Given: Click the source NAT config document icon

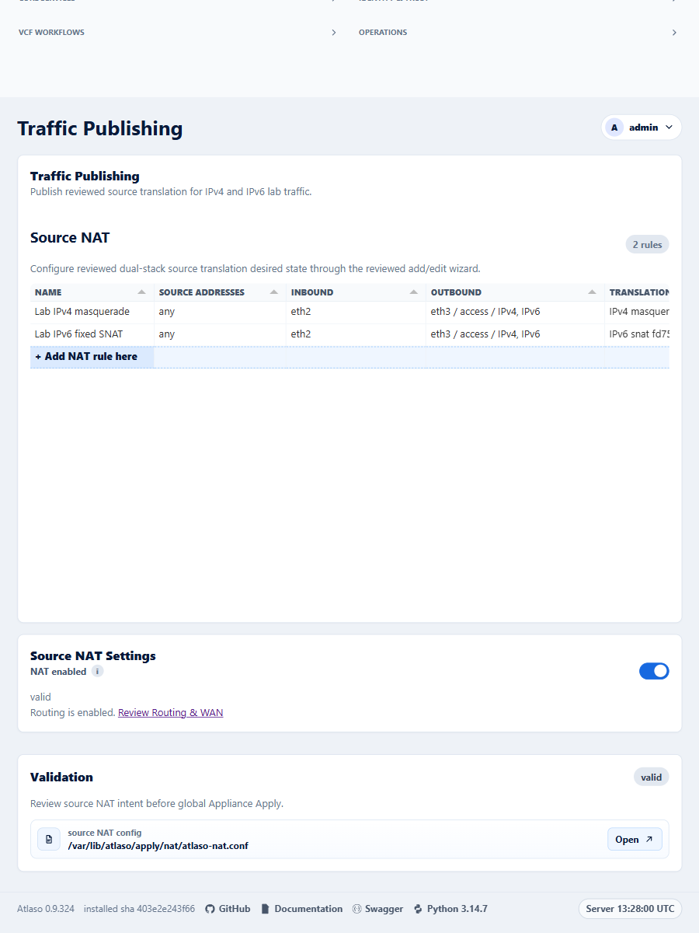Looking at the screenshot, I should 49,840.
